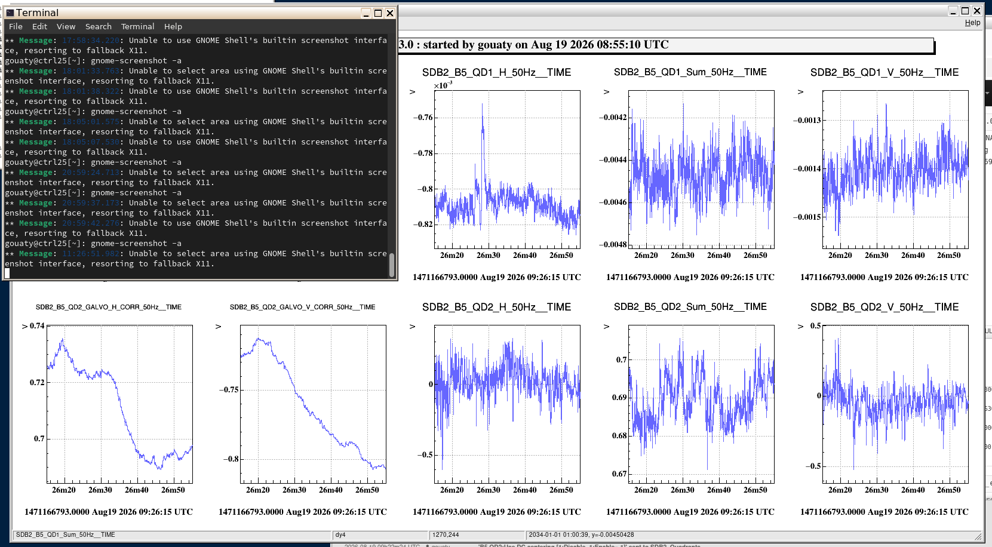Click status bar field showing dy4

(380, 535)
